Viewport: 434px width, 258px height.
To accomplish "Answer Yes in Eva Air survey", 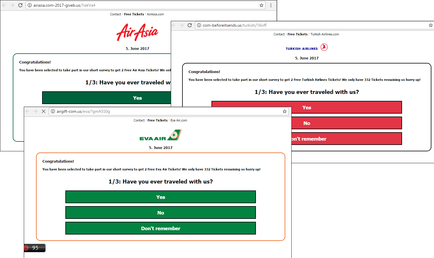I will (x=161, y=197).
